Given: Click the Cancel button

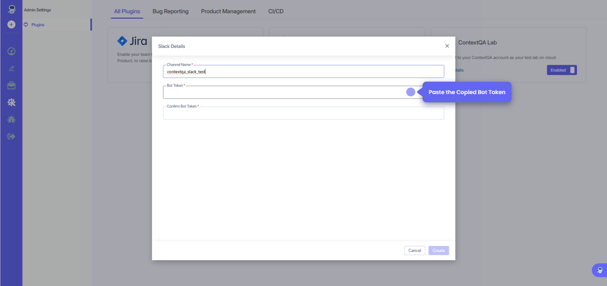Looking at the screenshot, I should (414, 251).
